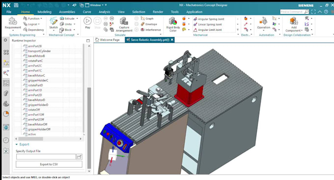
Task: Click the Requirement tool icon
Action: tap(13, 21)
